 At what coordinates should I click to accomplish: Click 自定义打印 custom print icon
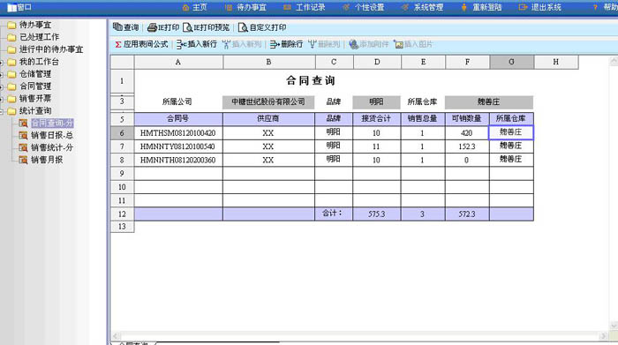(x=243, y=27)
